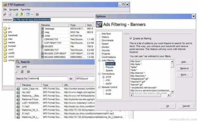Open the Favorites menu in FTP Explorer
Image resolution: width=198 pixels, height=121 pixels.
tap(26, 10)
